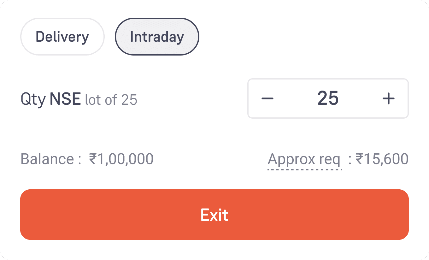This screenshot has width=429, height=260.
Task: Click the Balance label
Action: tap(51, 159)
